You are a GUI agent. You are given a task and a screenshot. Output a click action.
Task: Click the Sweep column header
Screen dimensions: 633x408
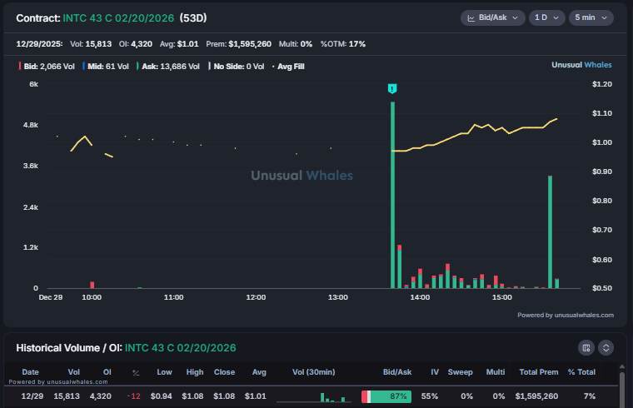[x=460, y=372]
